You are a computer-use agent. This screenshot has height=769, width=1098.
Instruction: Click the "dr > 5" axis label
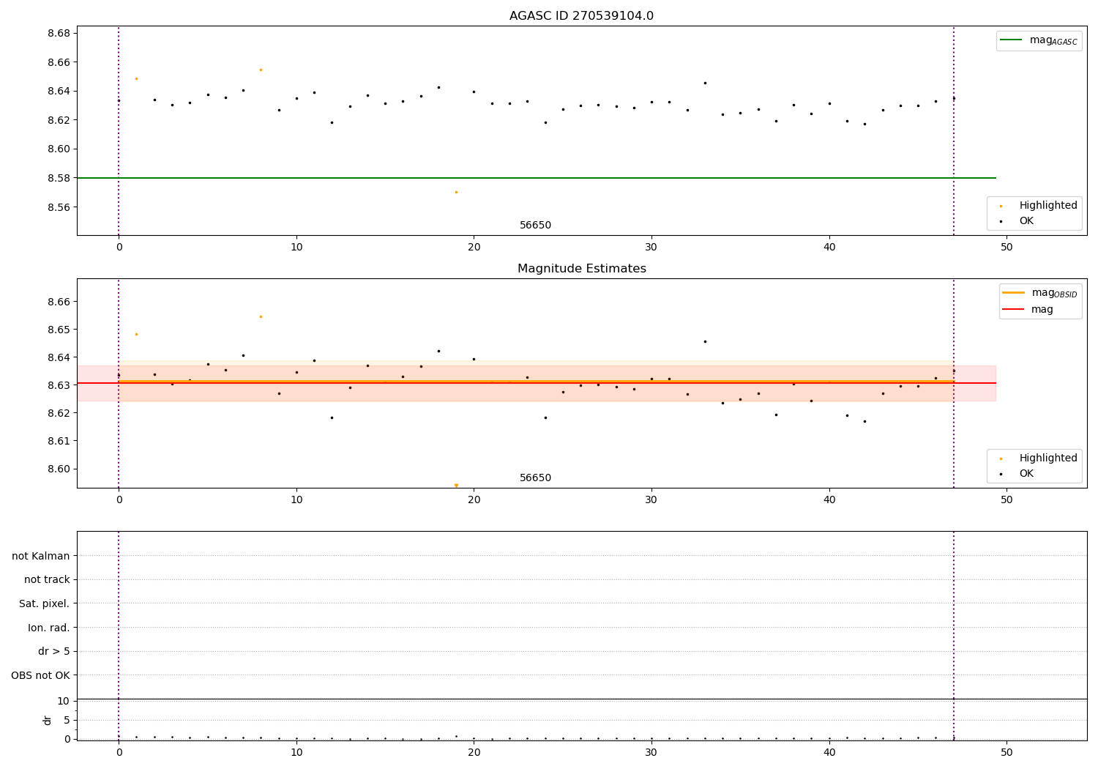click(x=54, y=651)
